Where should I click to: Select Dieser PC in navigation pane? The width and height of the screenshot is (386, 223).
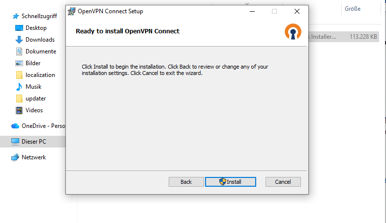(x=33, y=142)
